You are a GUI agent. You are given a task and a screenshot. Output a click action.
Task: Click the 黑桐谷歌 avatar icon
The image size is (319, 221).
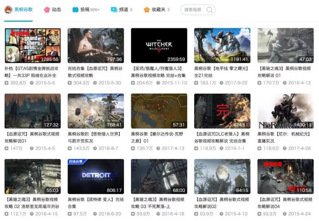pyautogui.click(x=8, y=10)
